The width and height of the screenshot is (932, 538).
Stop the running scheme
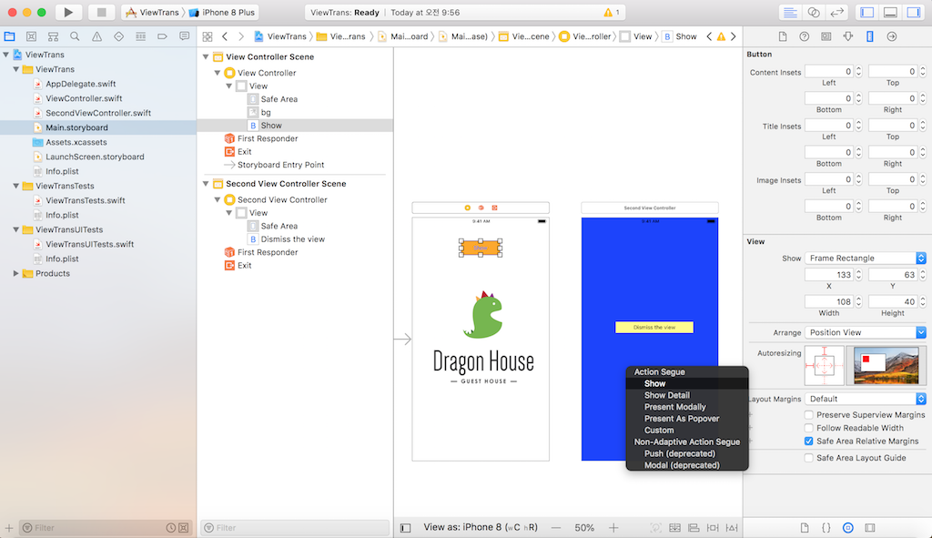101,12
